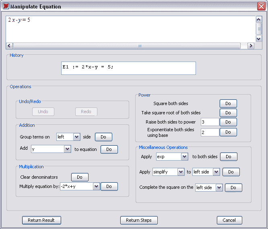This screenshot has height=229, width=268.
Task: Click the Maple icon in title bar
Action: (6, 6)
